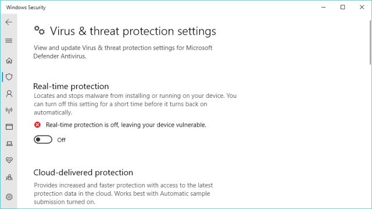This screenshot has height=209, width=372.
Task: Open Settings gear in sidebar
Action: point(9,197)
